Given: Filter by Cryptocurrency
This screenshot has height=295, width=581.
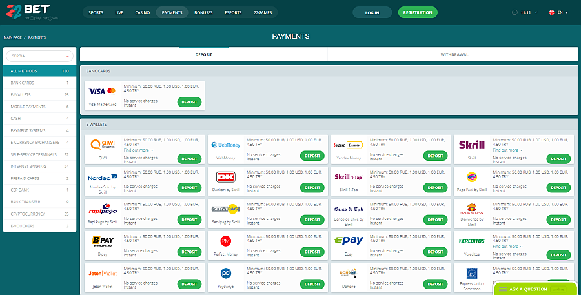Looking at the screenshot, I should coord(39,214).
